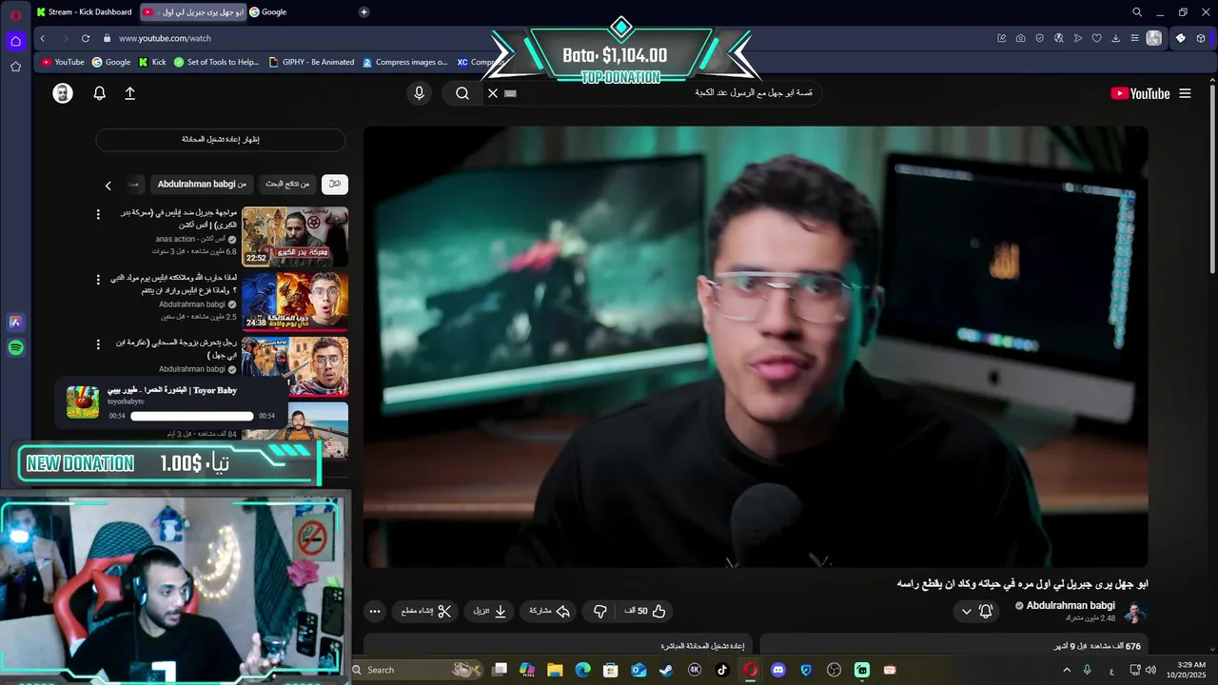The width and height of the screenshot is (1218, 685).
Task: Show chat replay button at top
Action: tap(221, 140)
